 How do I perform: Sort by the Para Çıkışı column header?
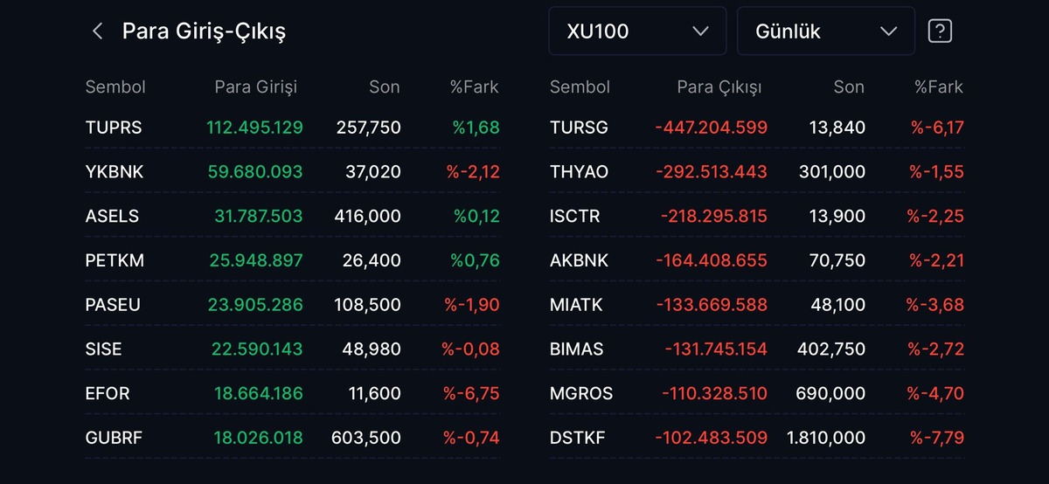[719, 86]
